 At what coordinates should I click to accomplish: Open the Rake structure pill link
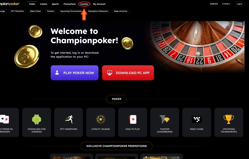click(121, 11)
